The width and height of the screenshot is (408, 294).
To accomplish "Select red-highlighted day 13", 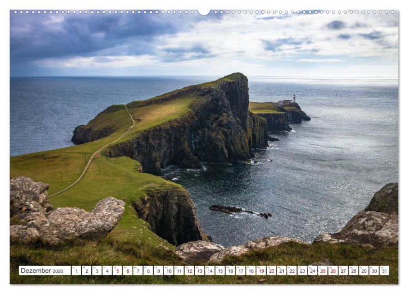I will click(200, 270).
